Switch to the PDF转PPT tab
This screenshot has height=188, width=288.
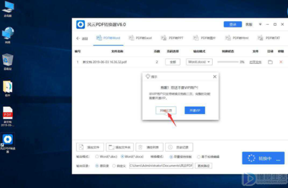(x=172, y=38)
